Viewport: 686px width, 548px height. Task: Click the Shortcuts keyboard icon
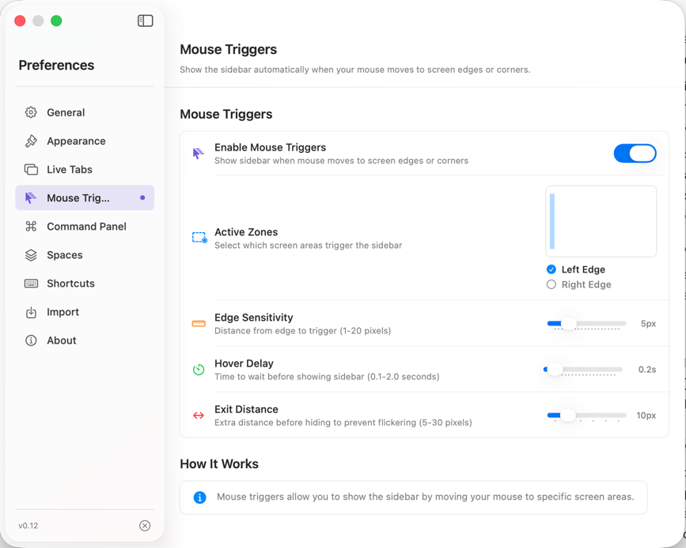[30, 284]
